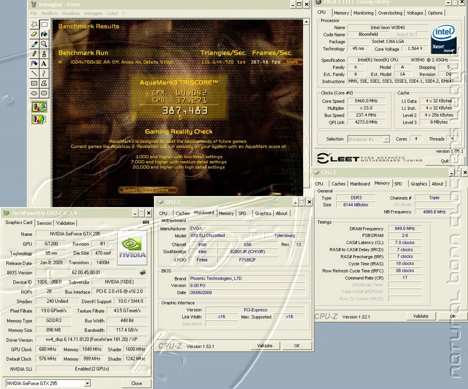The width and height of the screenshot is (468, 389).
Task: Click the BIOS Version field 62.00.45.00.01
Action: click(86, 272)
